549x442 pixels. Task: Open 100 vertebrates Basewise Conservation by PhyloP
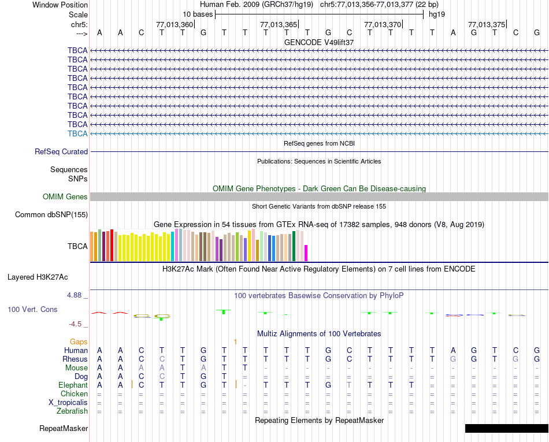319,296
